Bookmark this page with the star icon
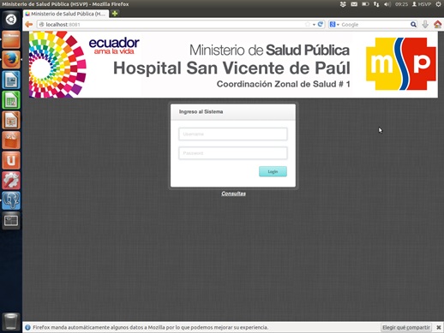Image resolution: width=444 pixels, height=333 pixels. pyautogui.click(x=308, y=24)
